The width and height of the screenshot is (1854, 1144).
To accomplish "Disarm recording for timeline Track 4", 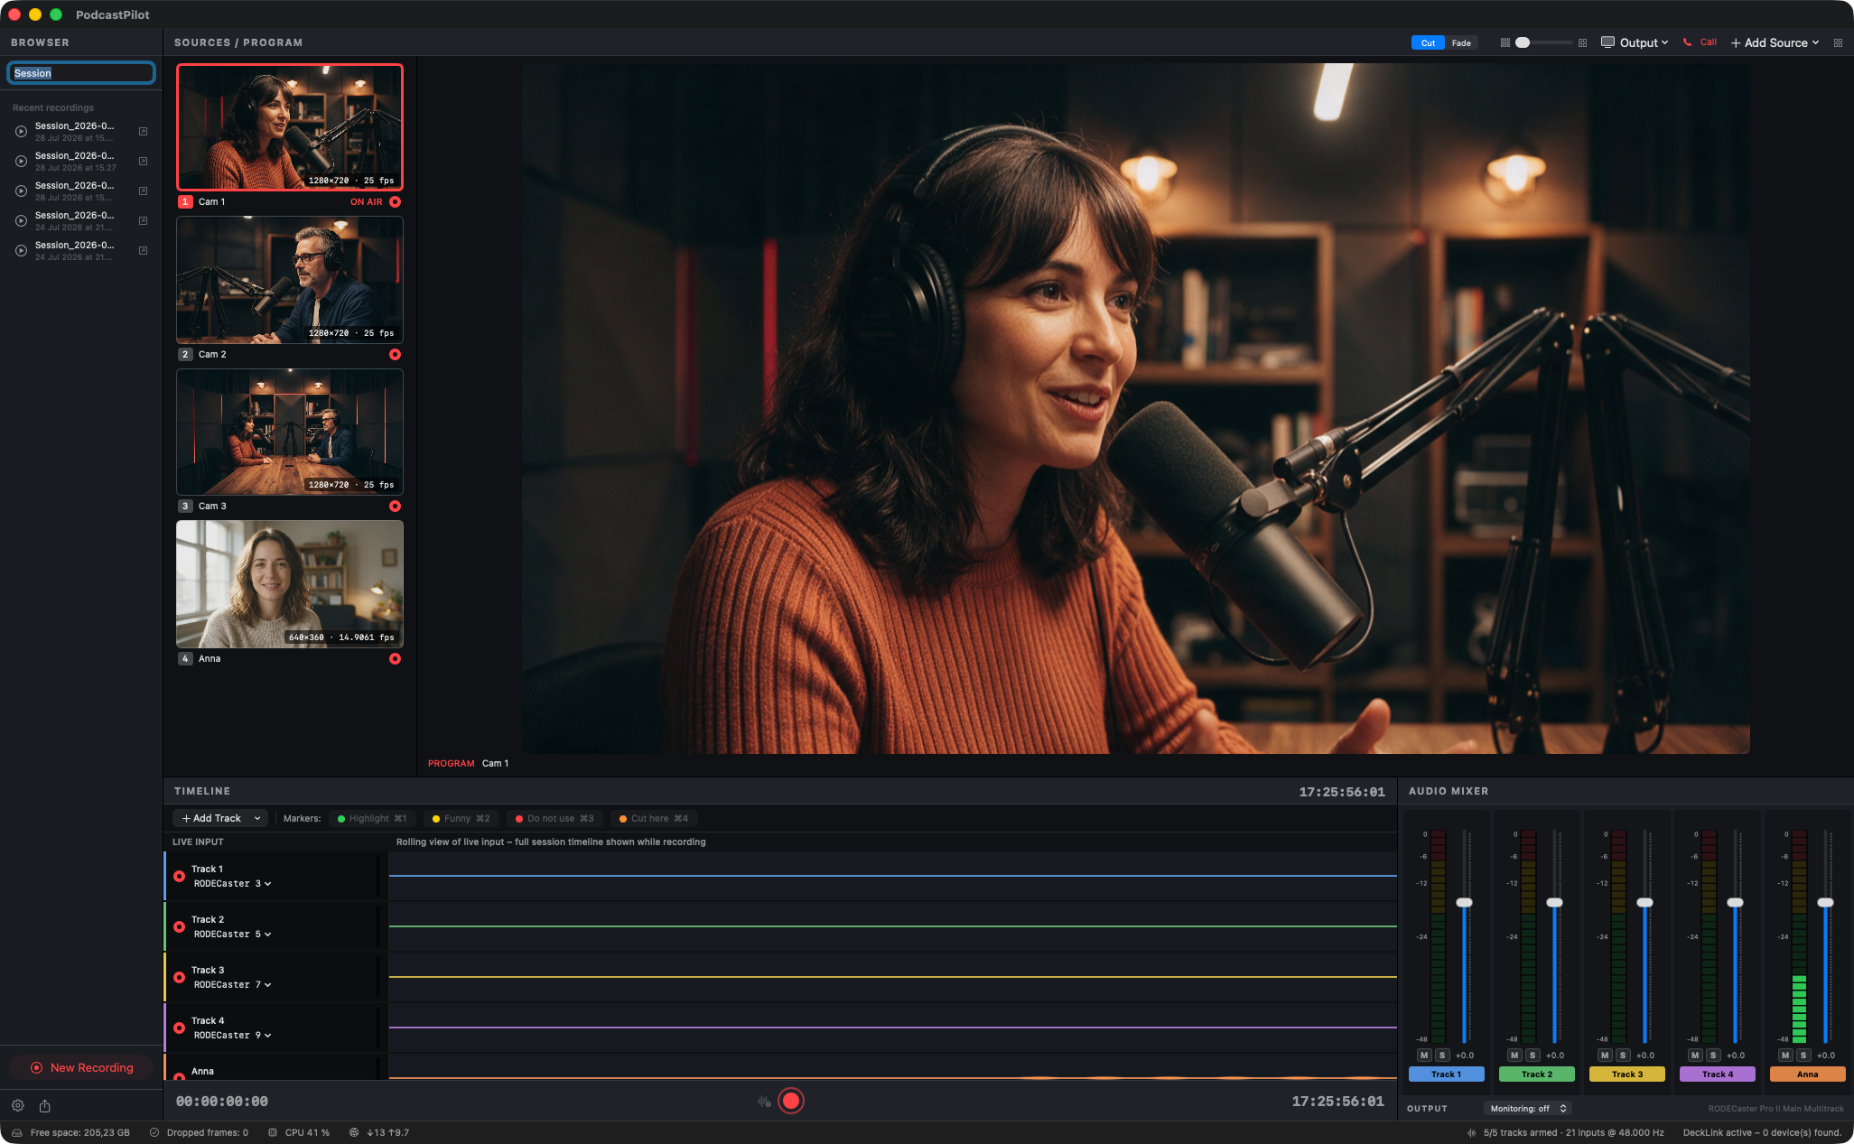I will pos(179,1028).
